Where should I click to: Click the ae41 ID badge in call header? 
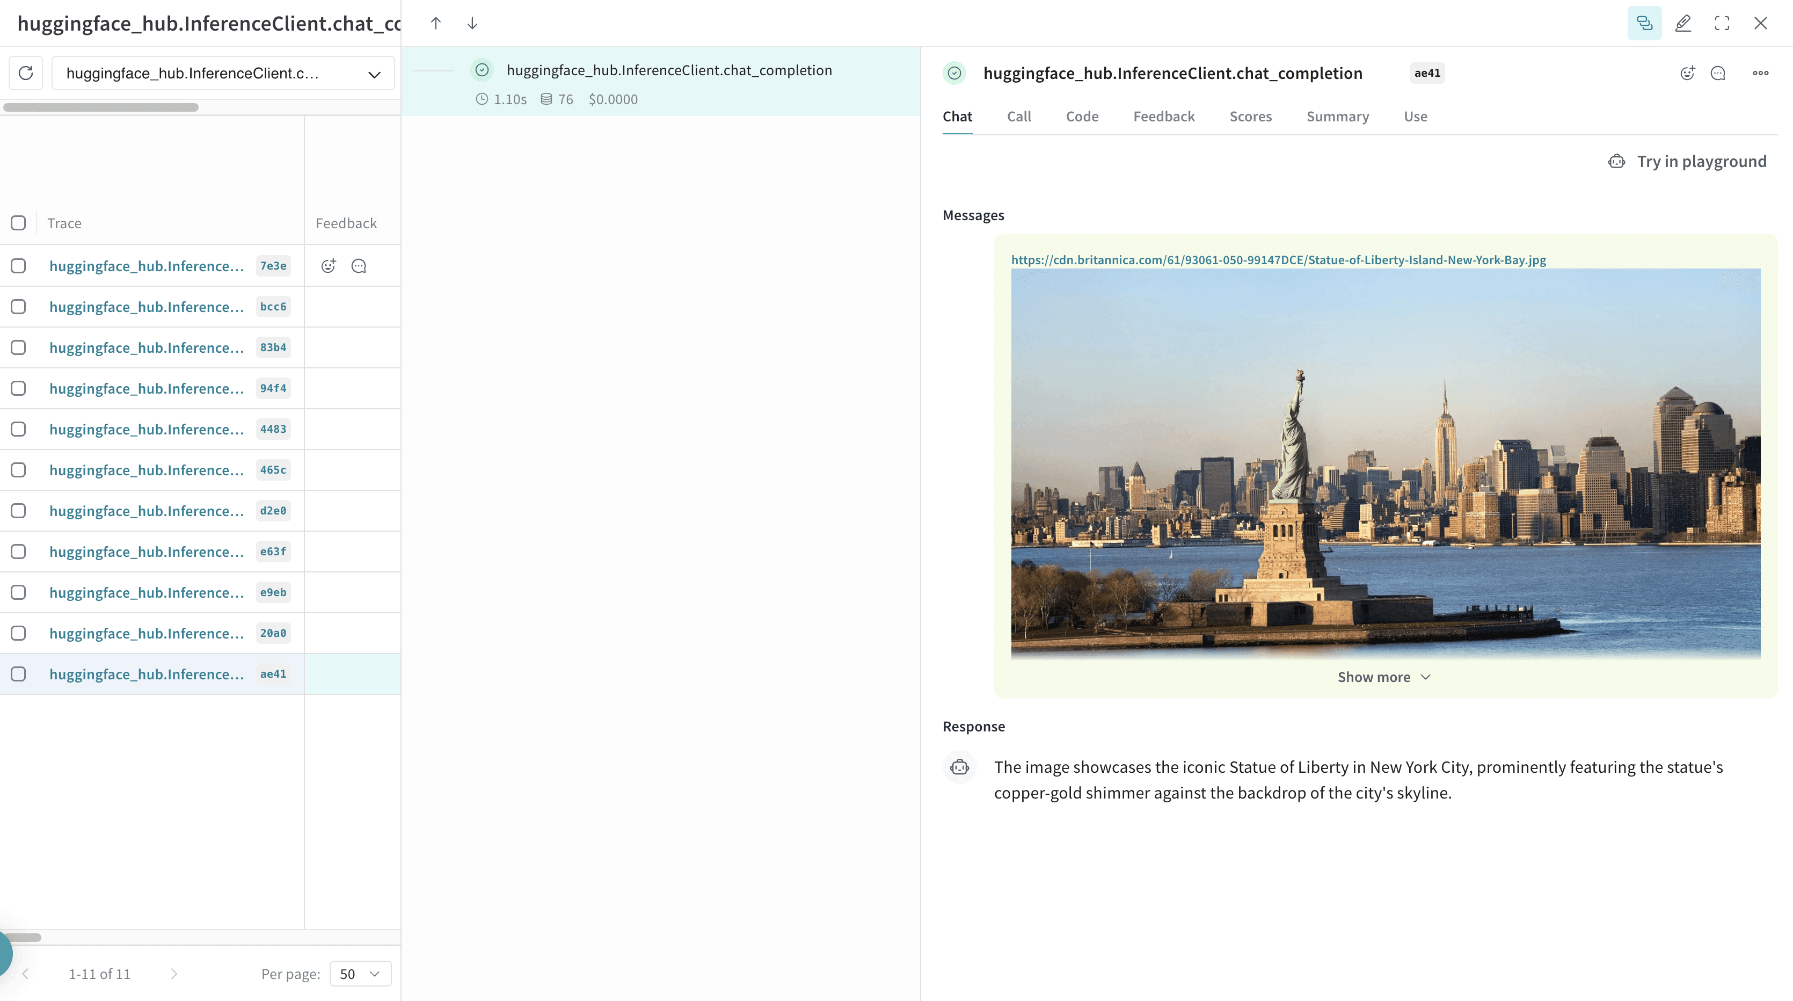coord(1427,73)
